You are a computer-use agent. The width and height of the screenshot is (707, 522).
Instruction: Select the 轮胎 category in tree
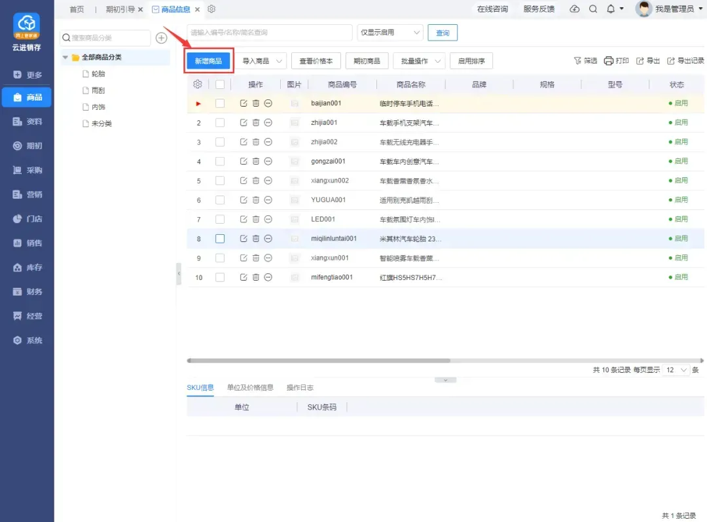(x=98, y=73)
